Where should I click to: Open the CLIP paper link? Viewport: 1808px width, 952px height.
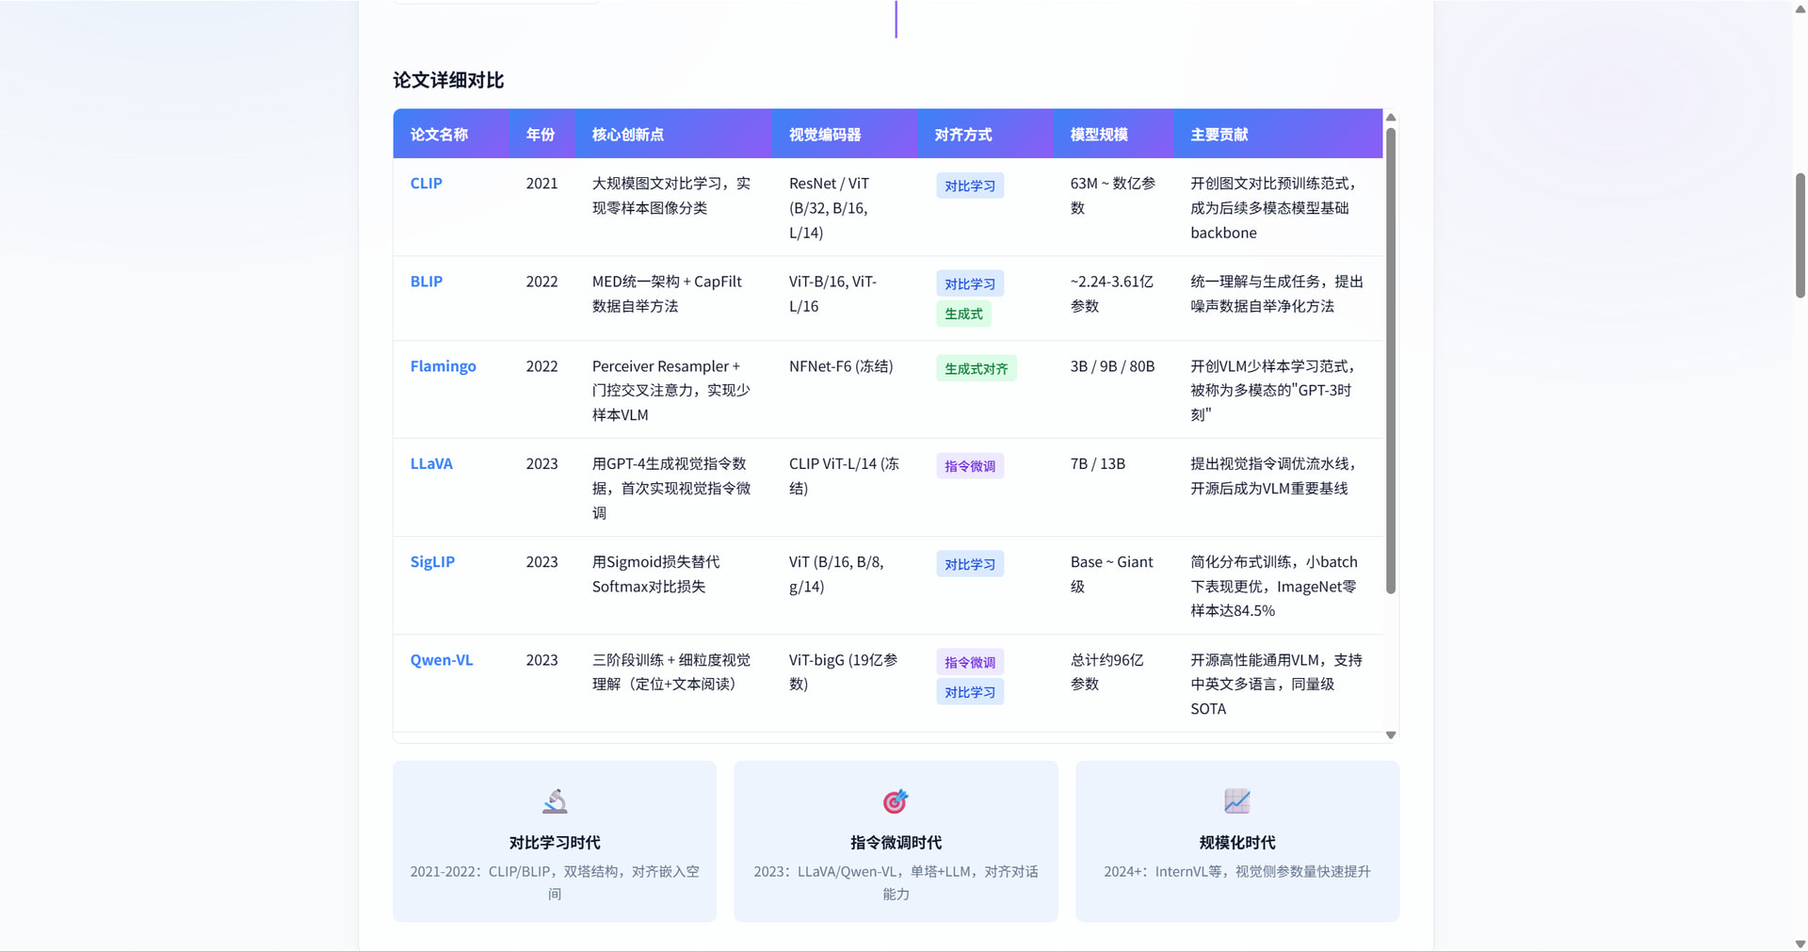click(x=427, y=184)
